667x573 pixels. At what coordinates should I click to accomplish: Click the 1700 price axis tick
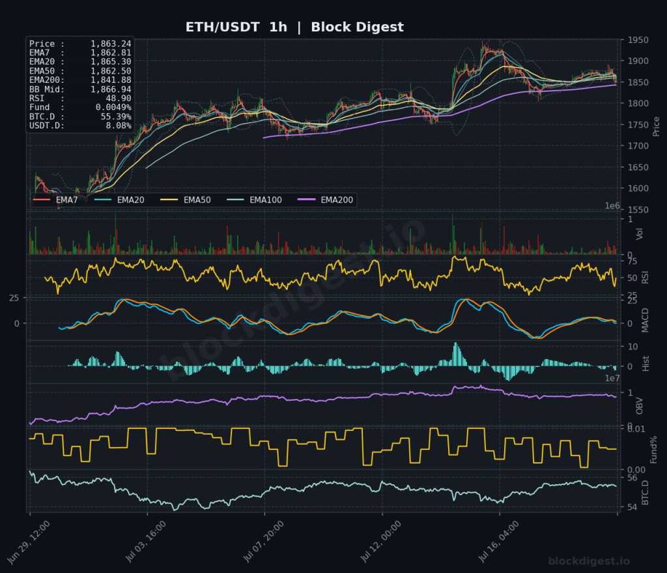638,146
